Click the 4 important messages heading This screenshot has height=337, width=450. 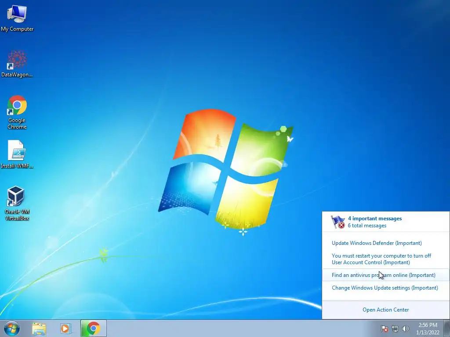[x=374, y=219]
